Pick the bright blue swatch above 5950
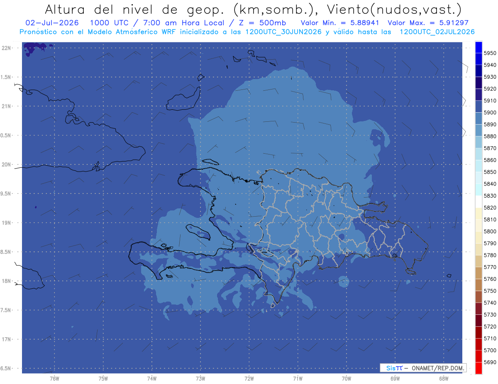498x384 pixels. pyautogui.click(x=478, y=47)
